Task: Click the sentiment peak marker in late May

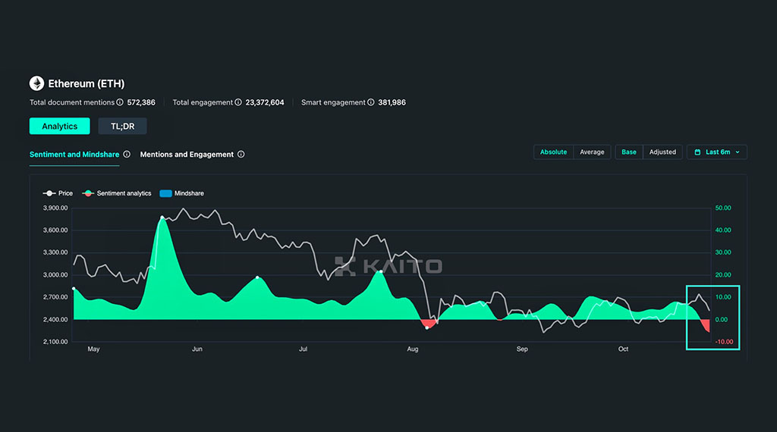Action: coord(162,218)
